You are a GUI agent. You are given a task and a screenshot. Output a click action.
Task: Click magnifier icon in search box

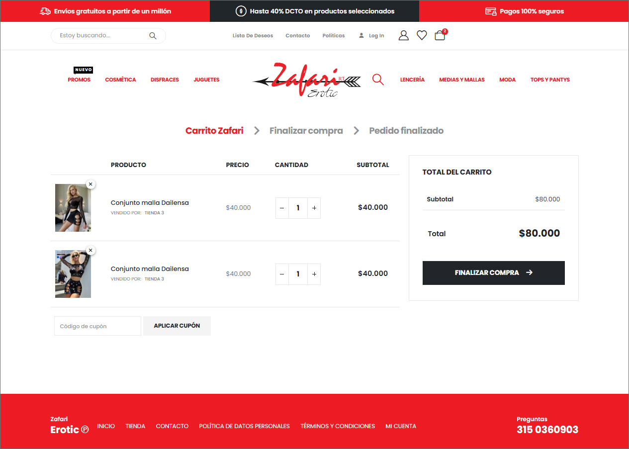point(153,36)
